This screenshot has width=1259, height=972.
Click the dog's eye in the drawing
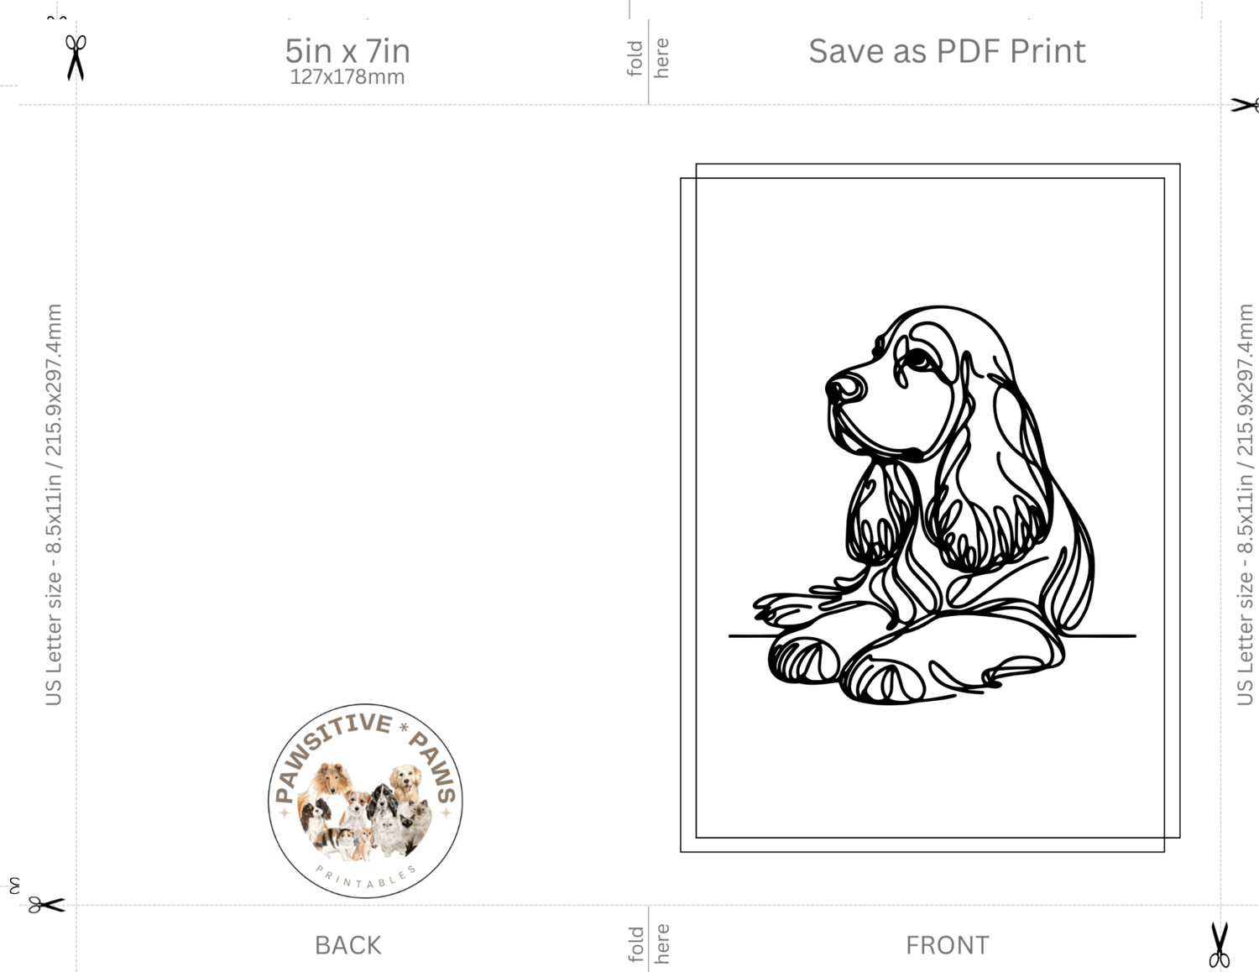919,358
